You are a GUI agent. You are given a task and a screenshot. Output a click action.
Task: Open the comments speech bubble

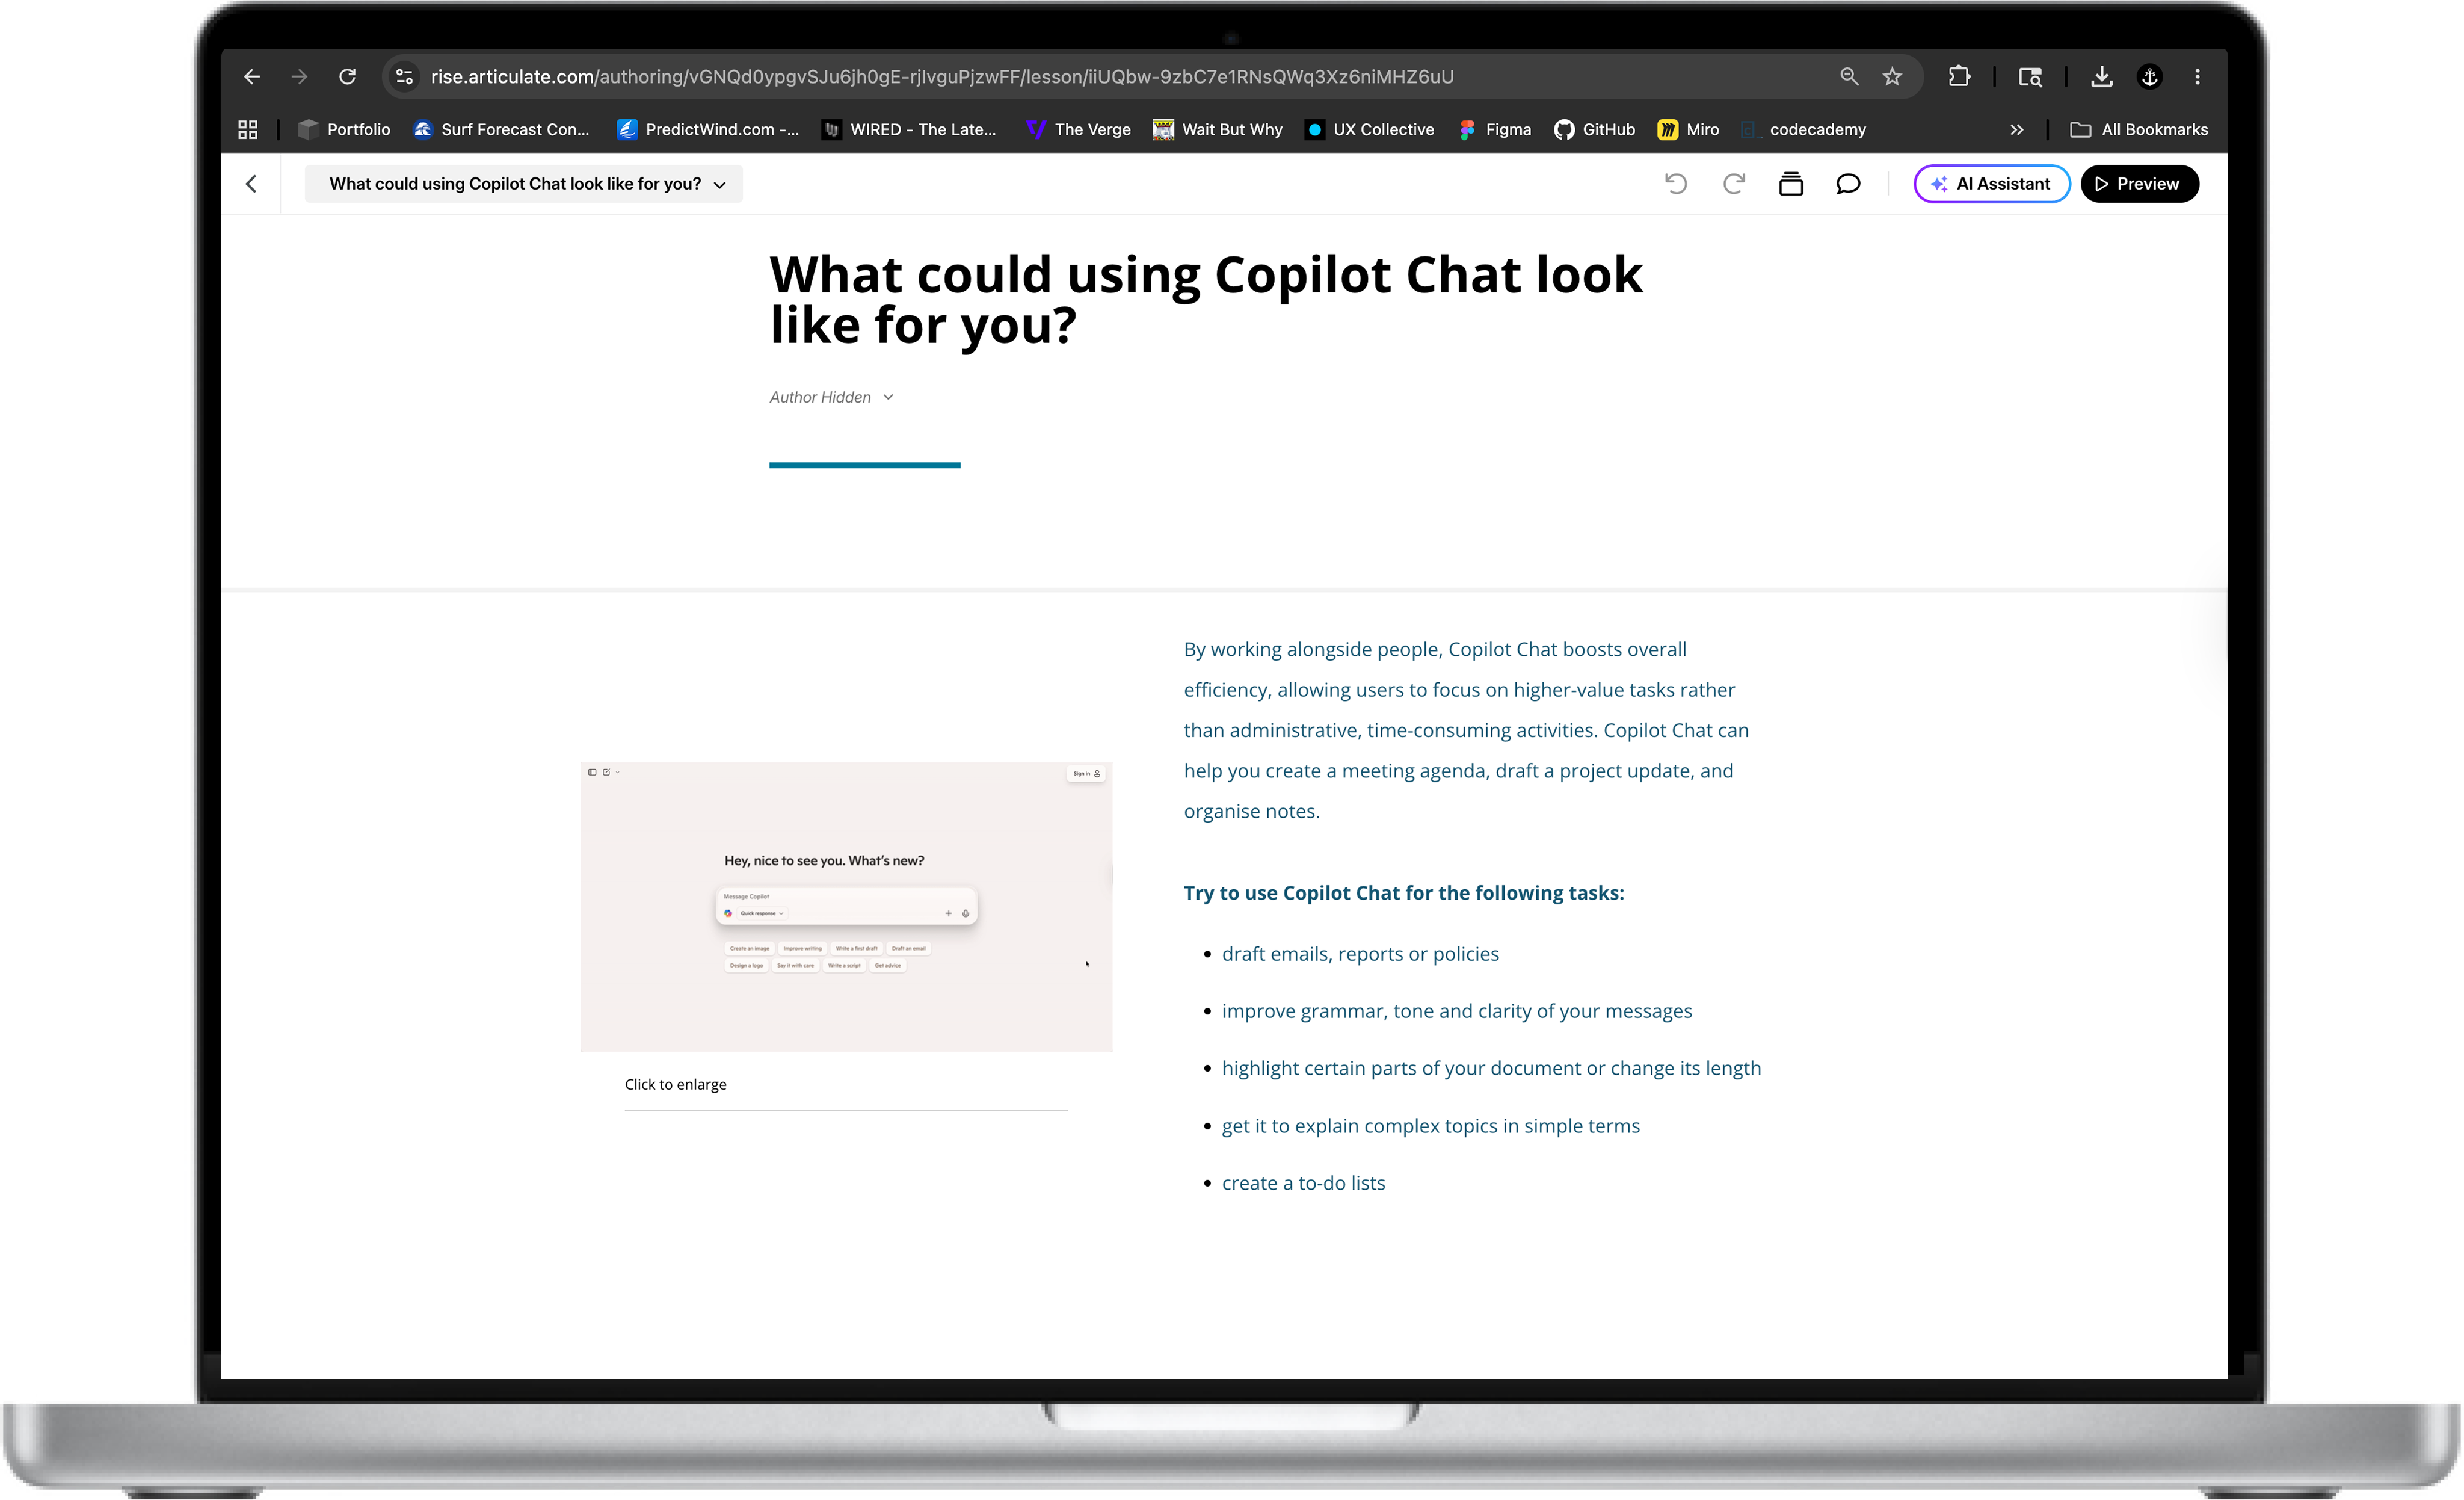(1848, 184)
